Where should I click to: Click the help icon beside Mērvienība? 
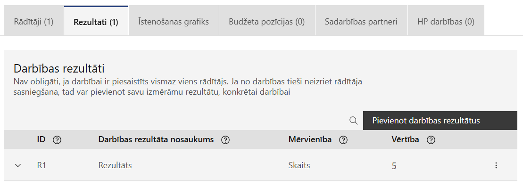(x=343, y=140)
